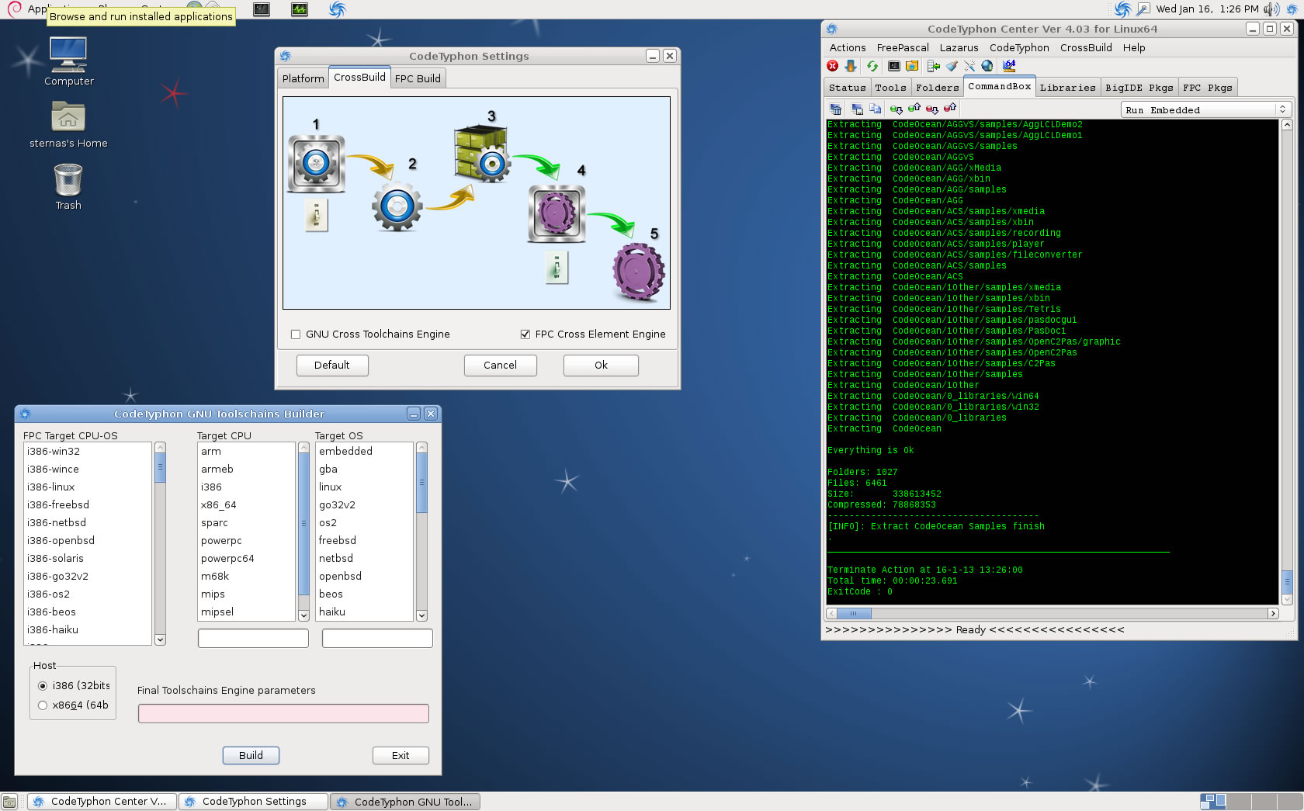Click Build button in Toolchains Builder
Viewport: 1304px width, 811px height.
[x=251, y=756]
